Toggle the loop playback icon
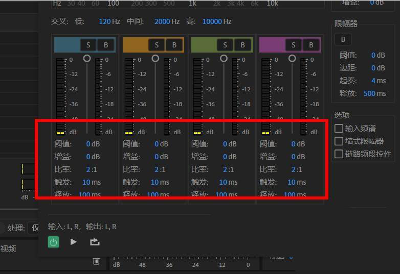400x274 pixels. pos(95,242)
